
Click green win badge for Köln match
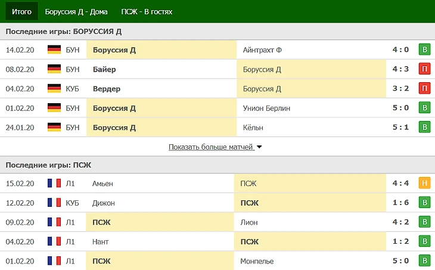(x=424, y=128)
